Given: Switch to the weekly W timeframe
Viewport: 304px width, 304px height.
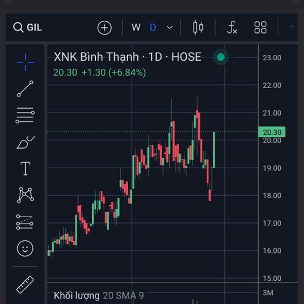Looking at the screenshot, I should [136, 27].
